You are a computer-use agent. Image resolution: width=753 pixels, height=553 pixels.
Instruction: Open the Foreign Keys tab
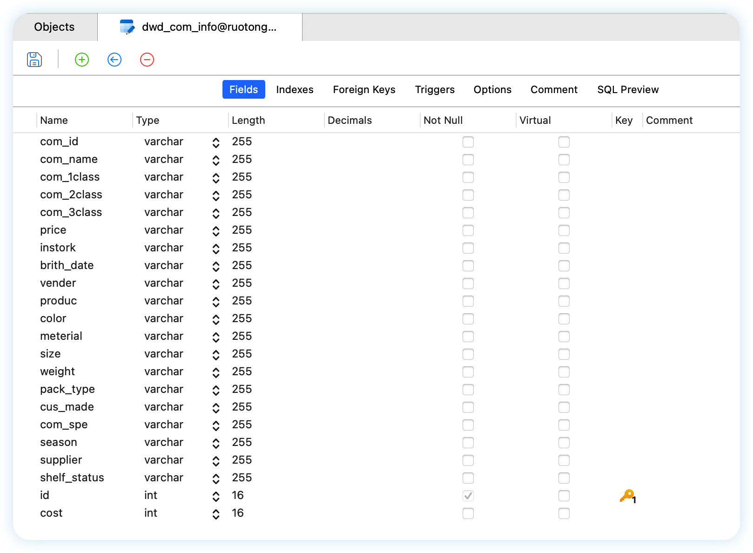point(364,89)
